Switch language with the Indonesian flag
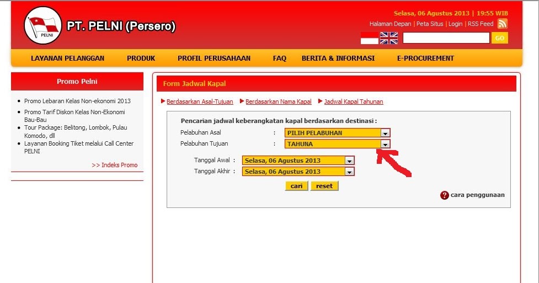 coord(370,38)
